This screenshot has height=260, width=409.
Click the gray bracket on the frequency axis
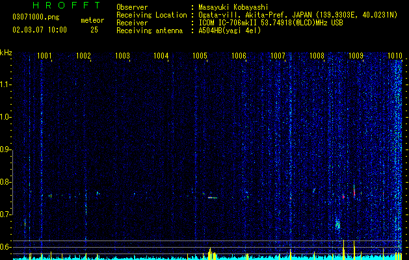(13, 182)
